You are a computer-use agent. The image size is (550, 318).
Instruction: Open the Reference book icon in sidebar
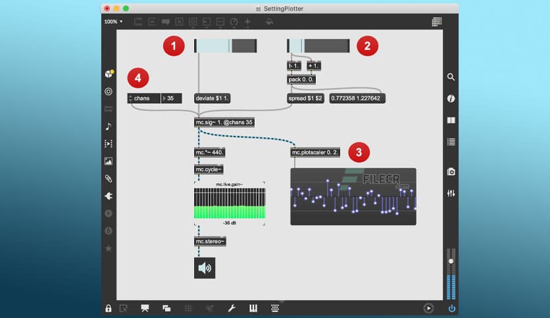coord(451,120)
